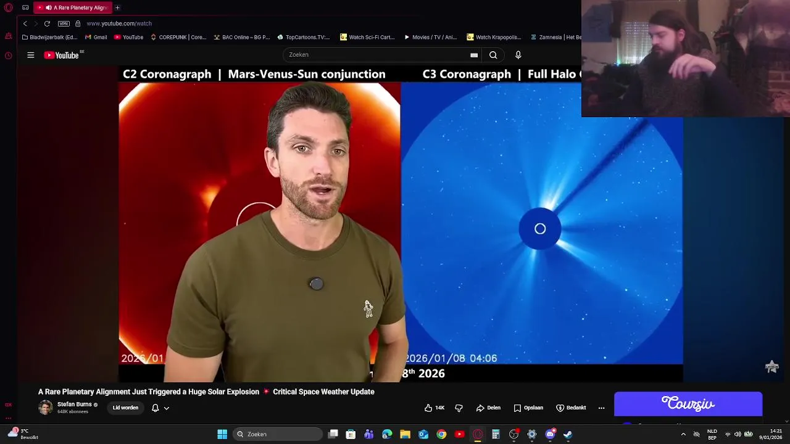Screen dimensions: 790x444
Task: Open the Watch Krapopolis bookmark
Action: coord(494,37)
